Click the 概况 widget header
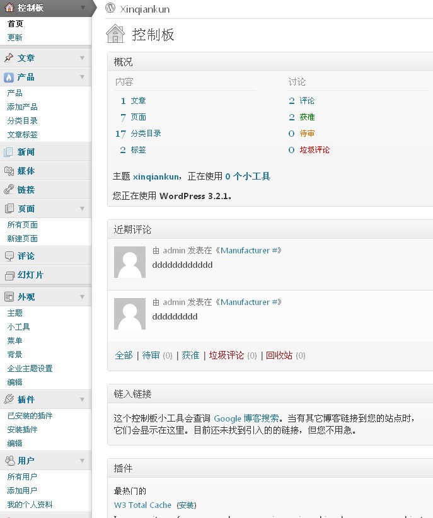 270,62
